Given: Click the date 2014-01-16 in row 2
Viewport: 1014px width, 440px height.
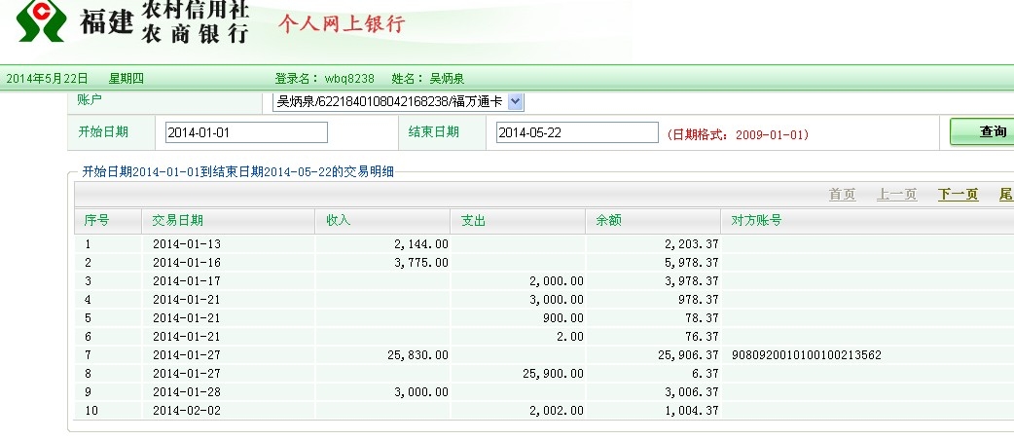Looking at the screenshot, I should coord(186,263).
